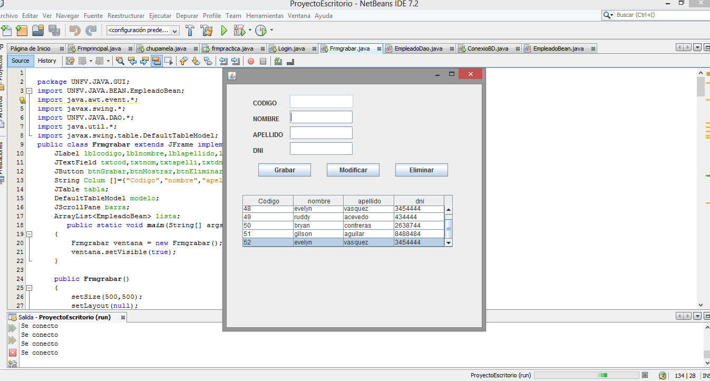The height and width of the screenshot is (381, 710).
Task: Collapse constructor fold at line 25
Action: 30,288
